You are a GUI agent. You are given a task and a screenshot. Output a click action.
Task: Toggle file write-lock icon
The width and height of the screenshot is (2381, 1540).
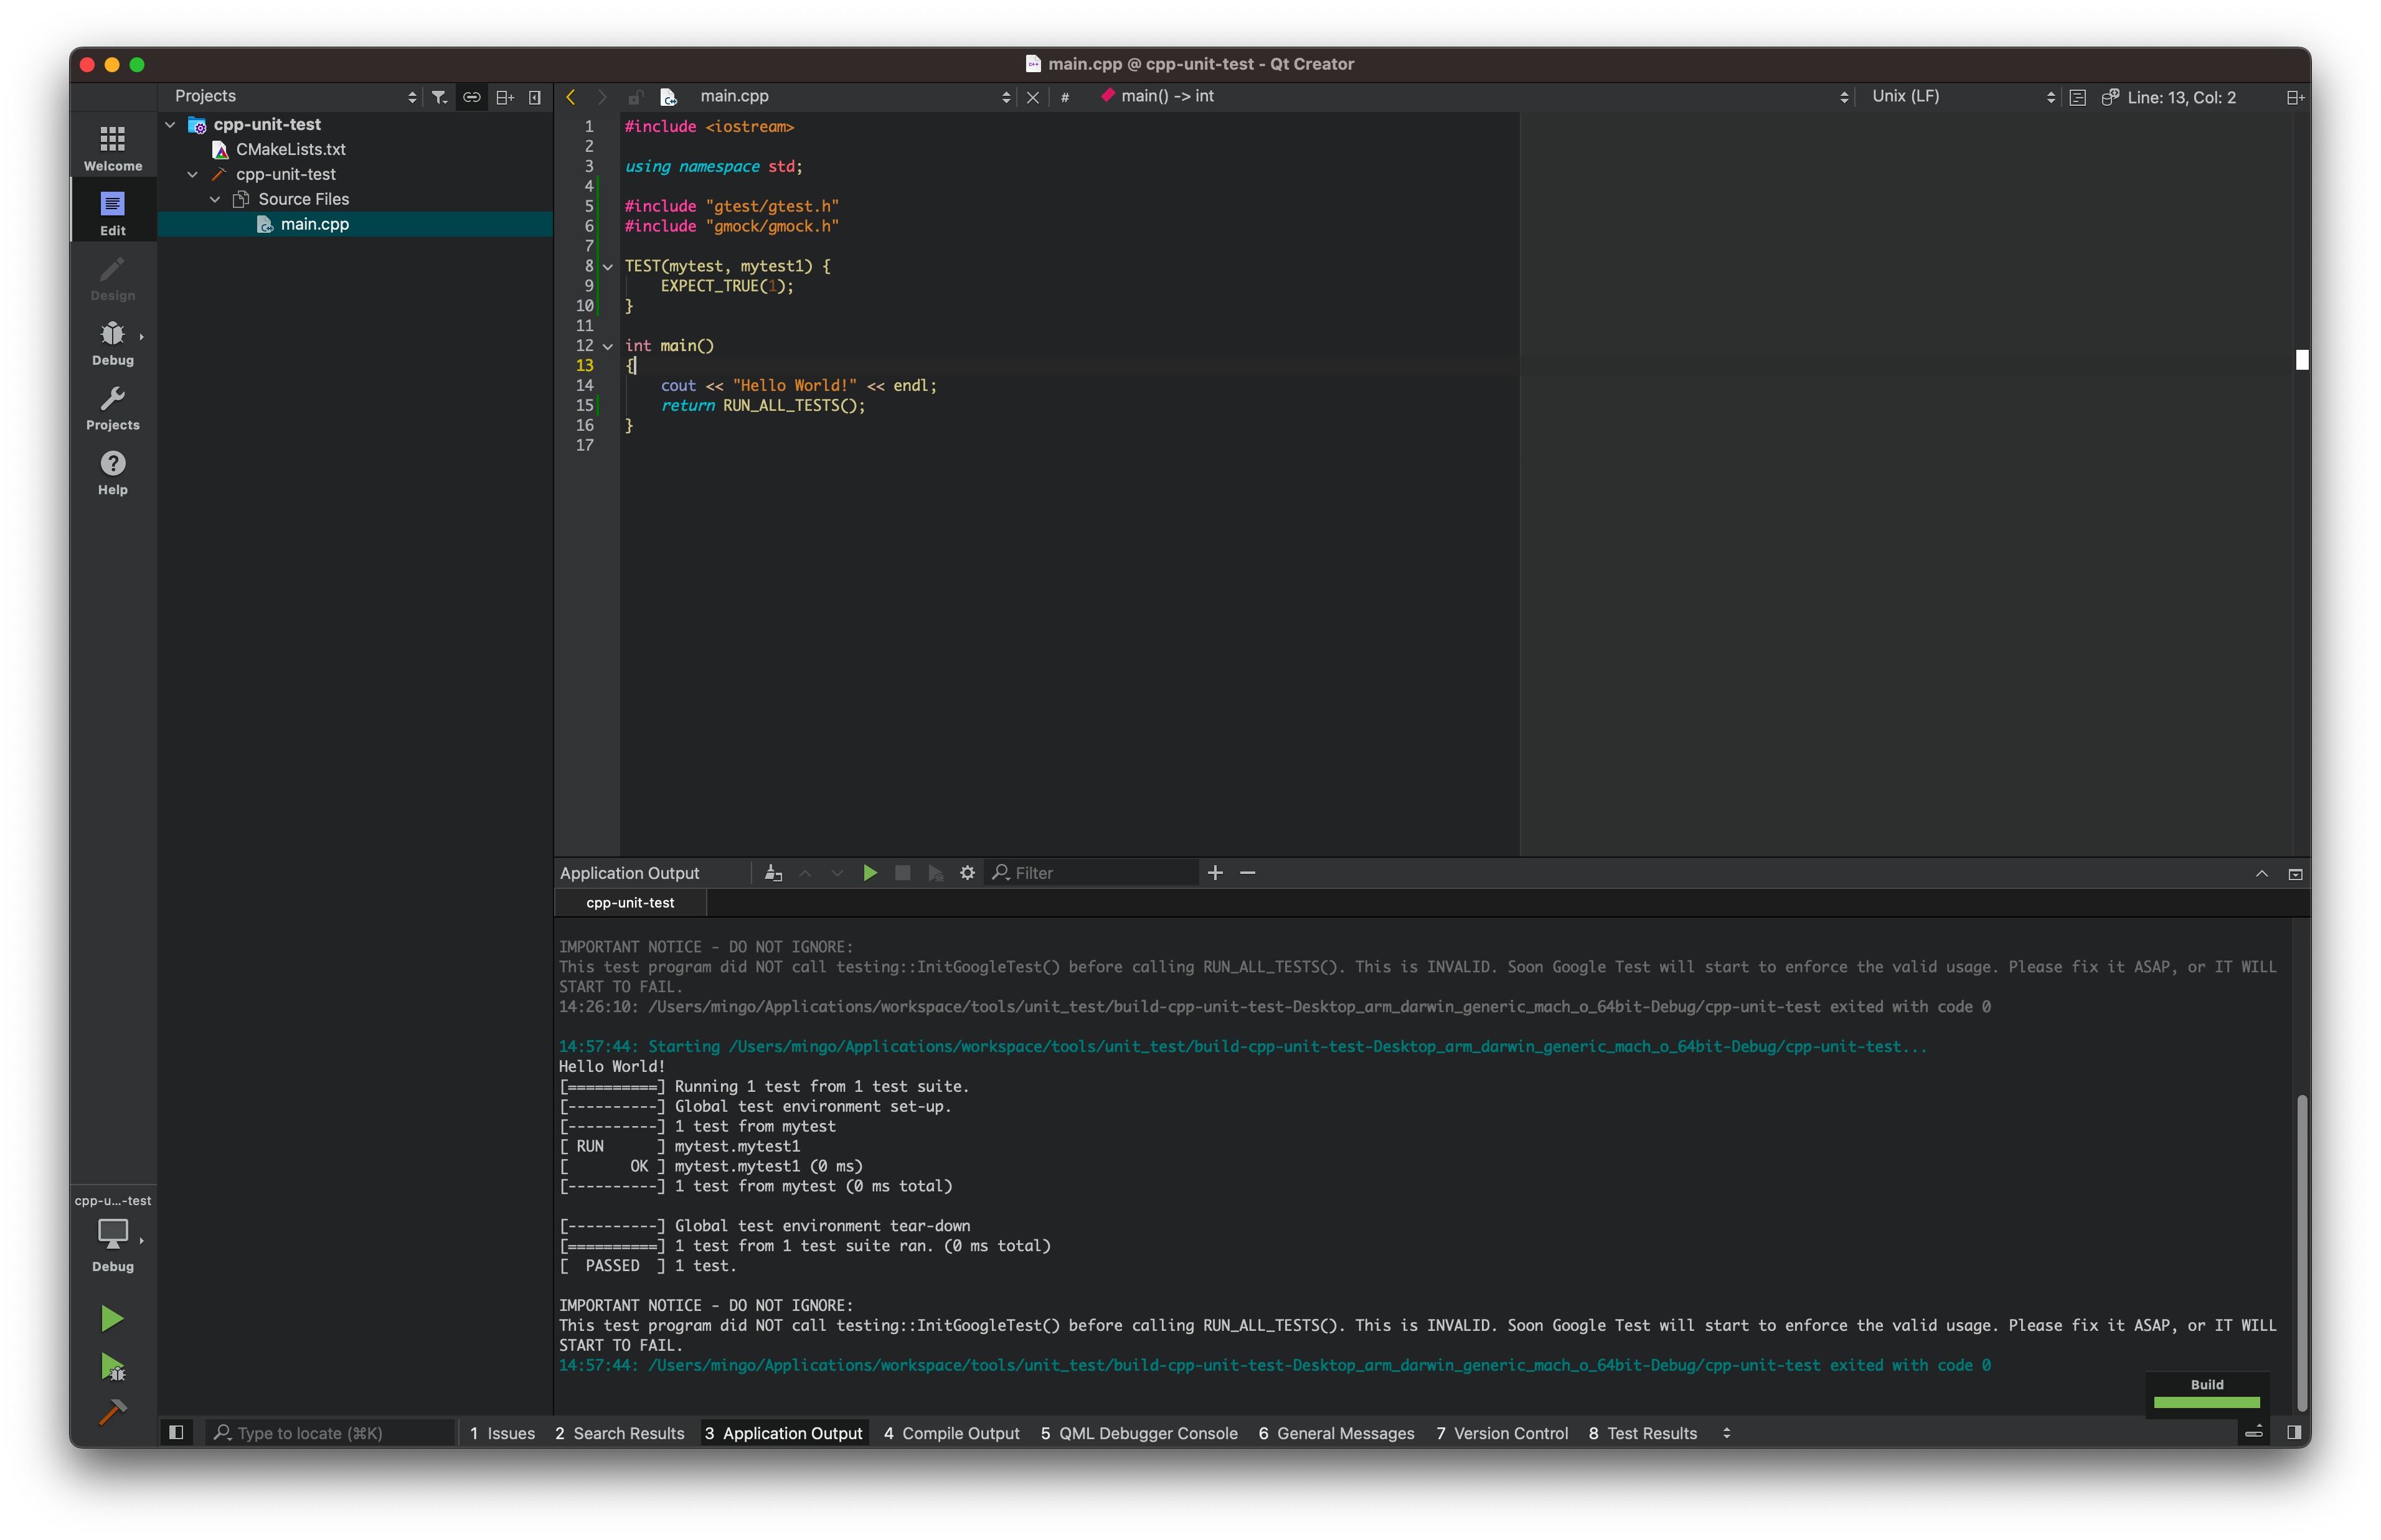click(x=636, y=97)
